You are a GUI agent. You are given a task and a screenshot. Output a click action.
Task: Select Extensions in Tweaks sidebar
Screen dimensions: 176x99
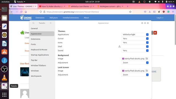[x=42, y=39]
